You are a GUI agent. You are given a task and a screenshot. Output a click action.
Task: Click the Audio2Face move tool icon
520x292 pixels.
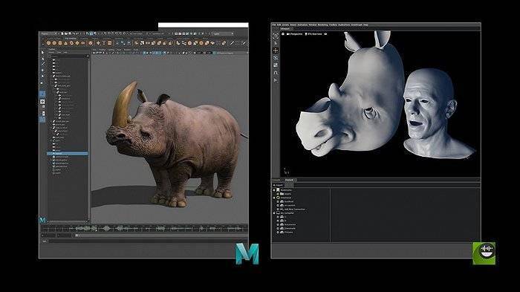coord(276,51)
